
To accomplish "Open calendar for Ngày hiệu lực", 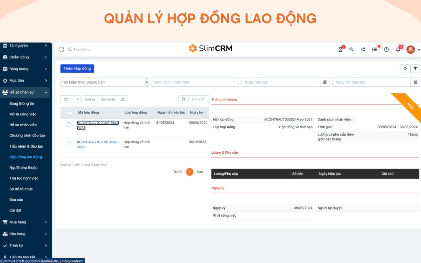I will click(x=325, y=82).
